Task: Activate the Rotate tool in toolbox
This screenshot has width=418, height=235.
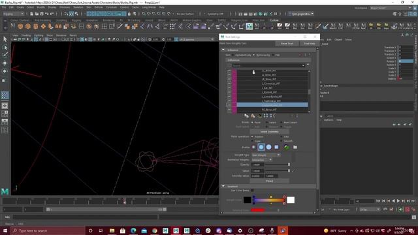Action: tap(5, 71)
